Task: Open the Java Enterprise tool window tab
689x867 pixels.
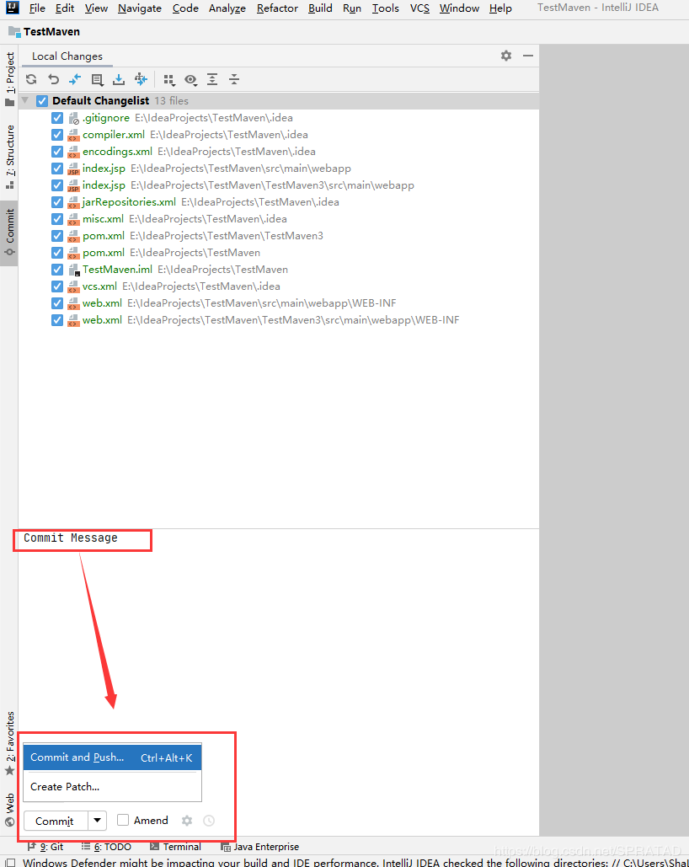Action: pyautogui.click(x=260, y=847)
